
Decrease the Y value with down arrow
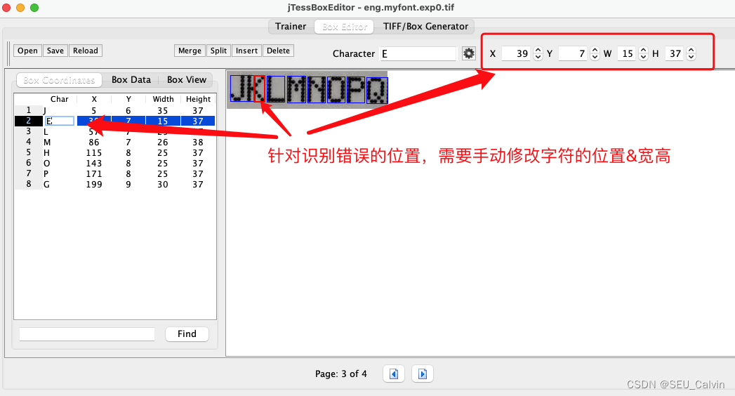595,57
